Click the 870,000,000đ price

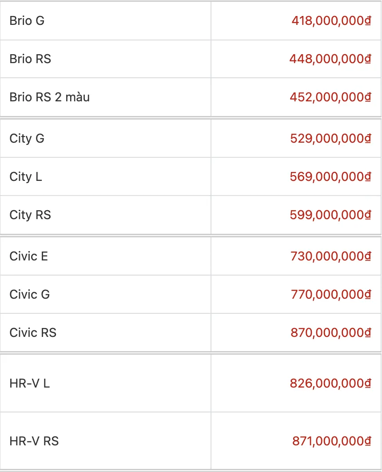click(331, 332)
